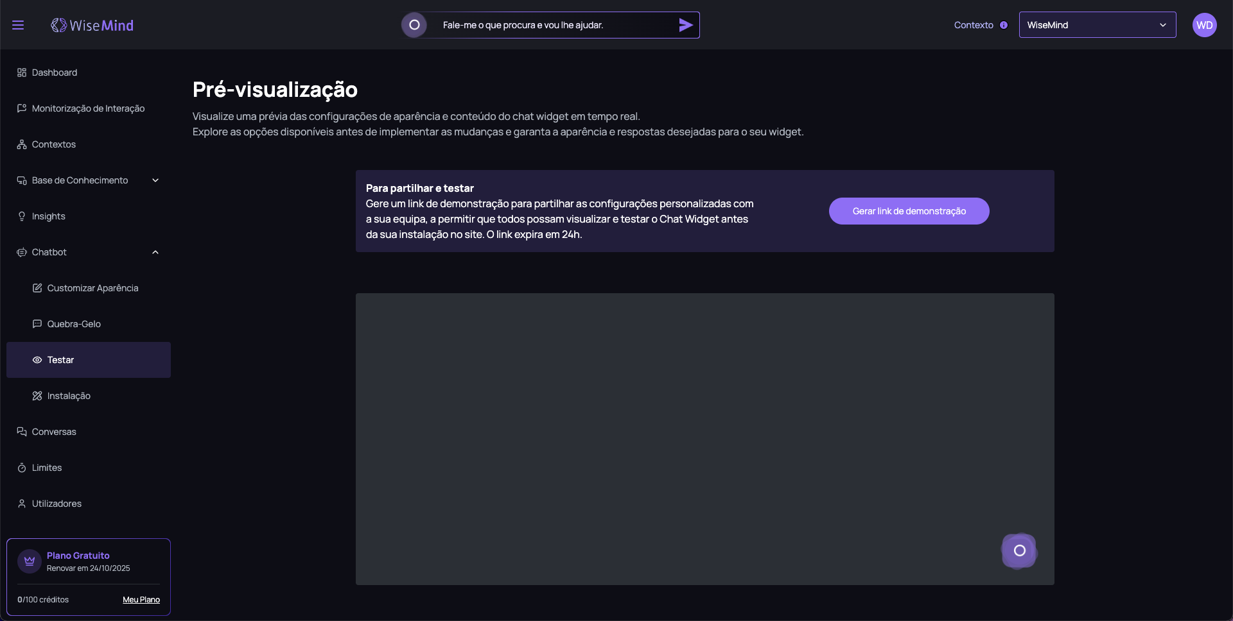This screenshot has height=621, width=1233.
Task: Expand the Base de Conhecimento submenu
Action: pos(155,180)
